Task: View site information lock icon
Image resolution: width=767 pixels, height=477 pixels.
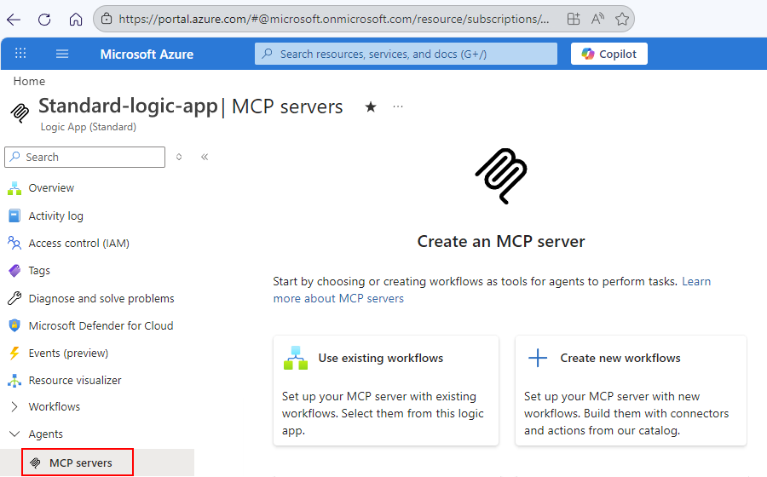Action: (107, 19)
